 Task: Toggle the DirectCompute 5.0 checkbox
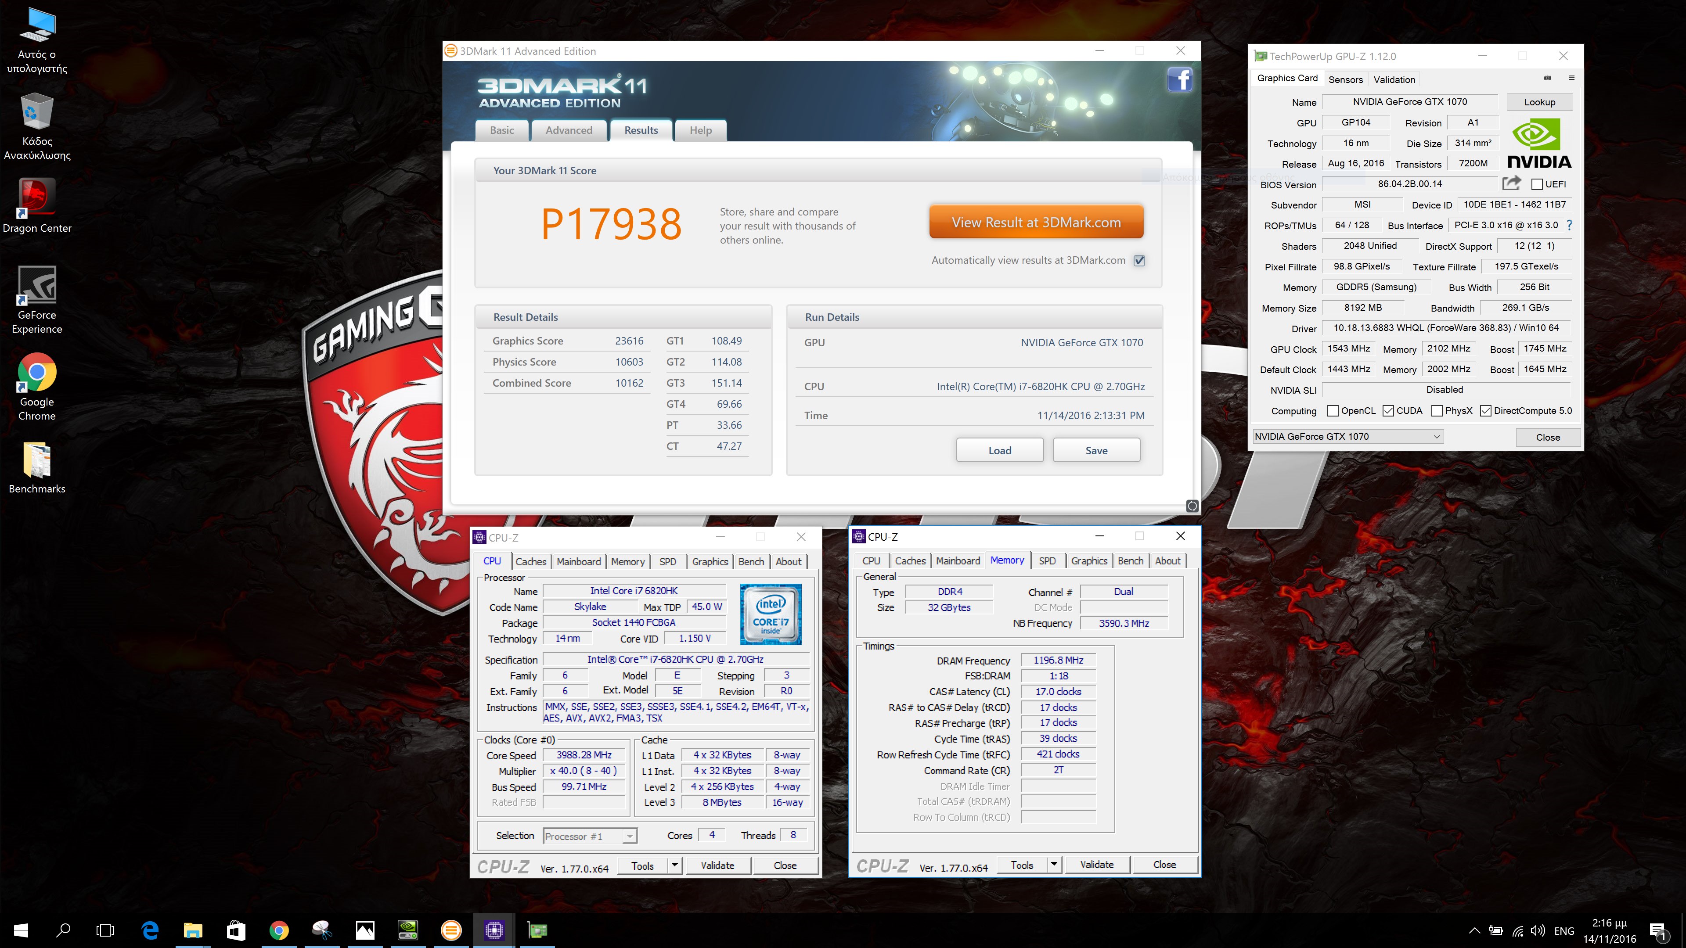pyautogui.click(x=1486, y=411)
